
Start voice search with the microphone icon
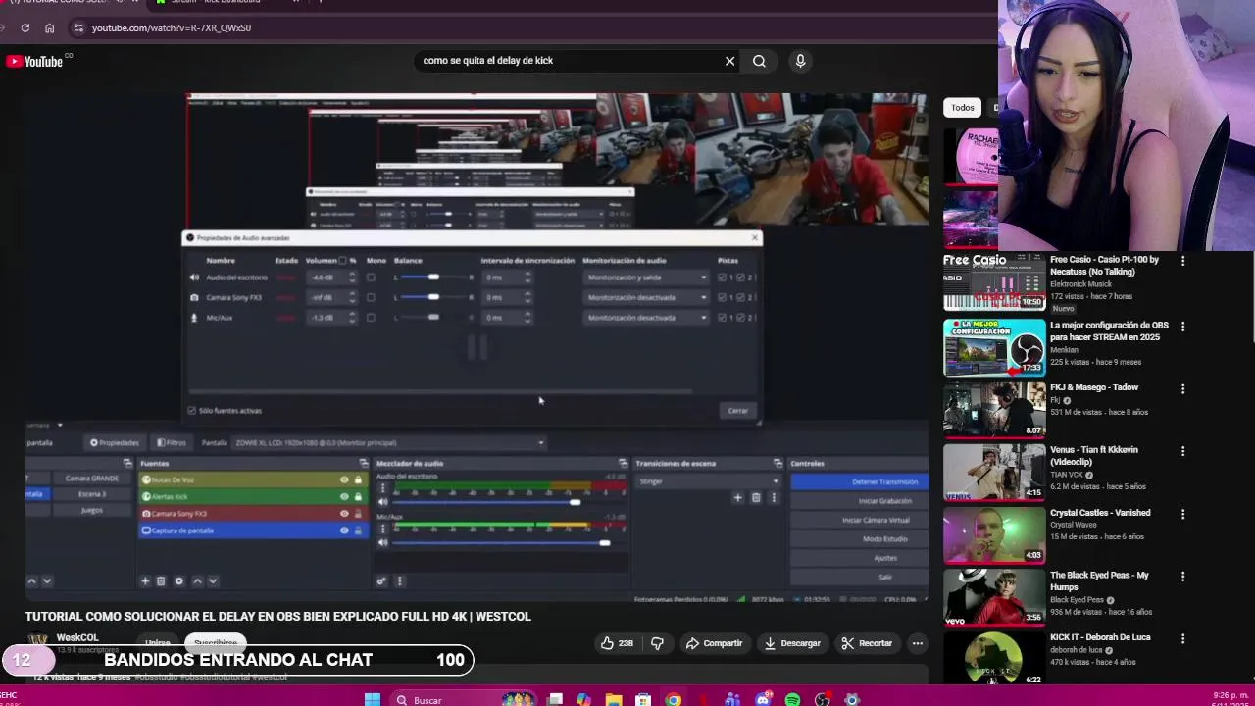[800, 61]
